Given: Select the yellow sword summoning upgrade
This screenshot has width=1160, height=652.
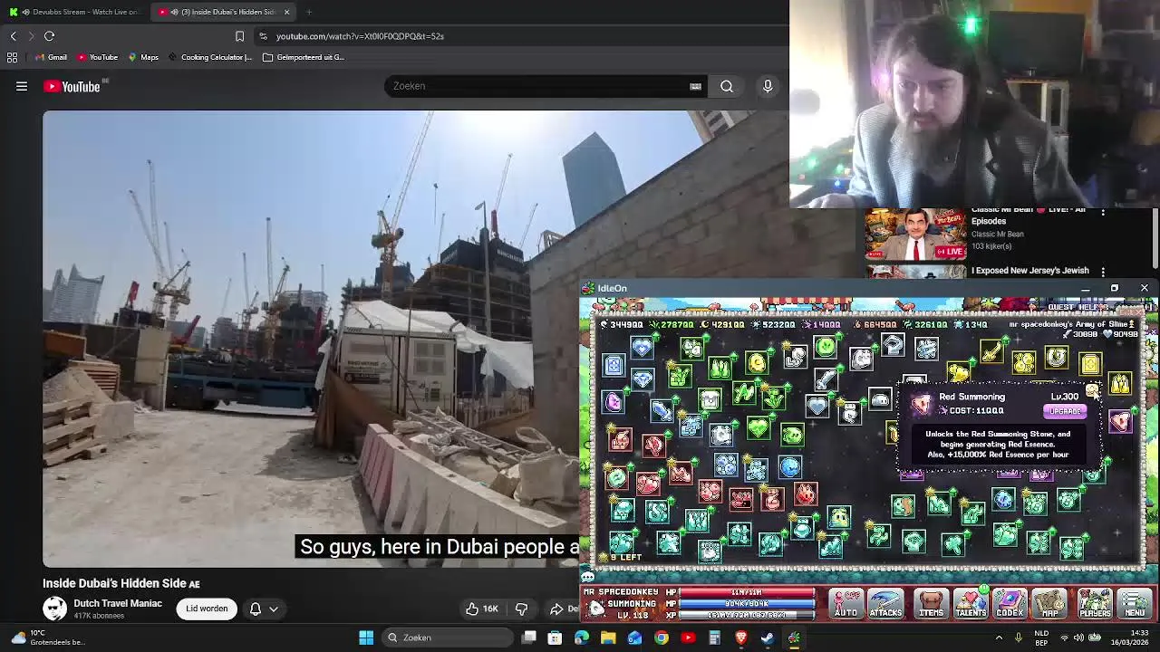Looking at the screenshot, I should tap(991, 351).
